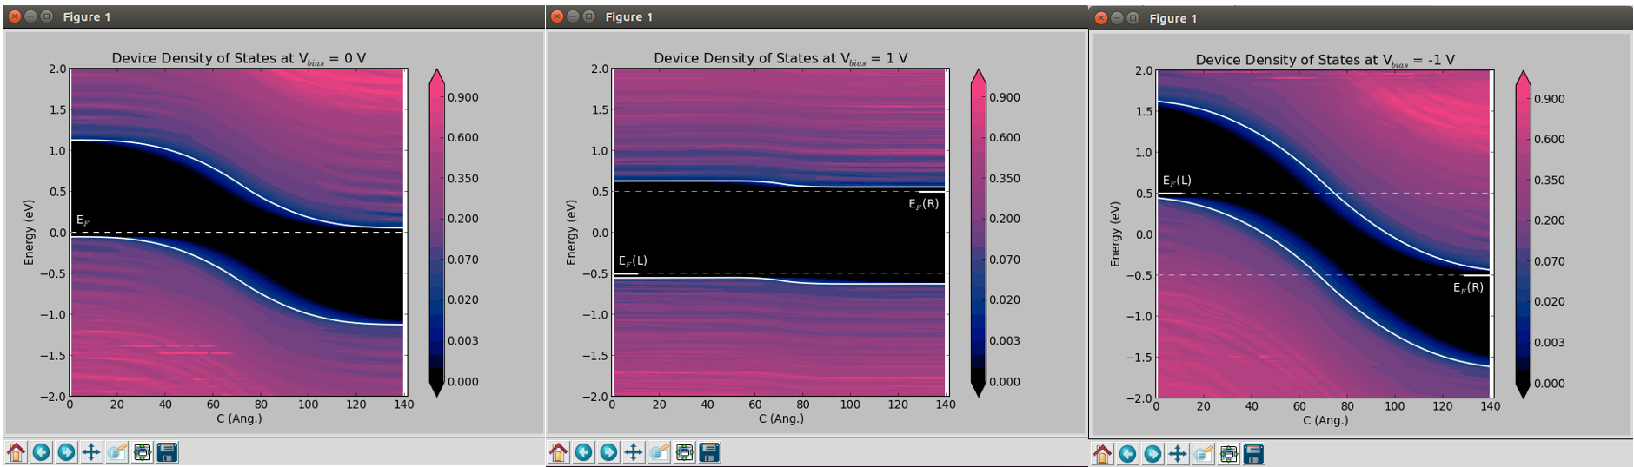The image size is (1634, 467).
Task: Select Zoom-to-rectangle tool in 1 V figure toolbar
Action: pyautogui.click(x=660, y=452)
